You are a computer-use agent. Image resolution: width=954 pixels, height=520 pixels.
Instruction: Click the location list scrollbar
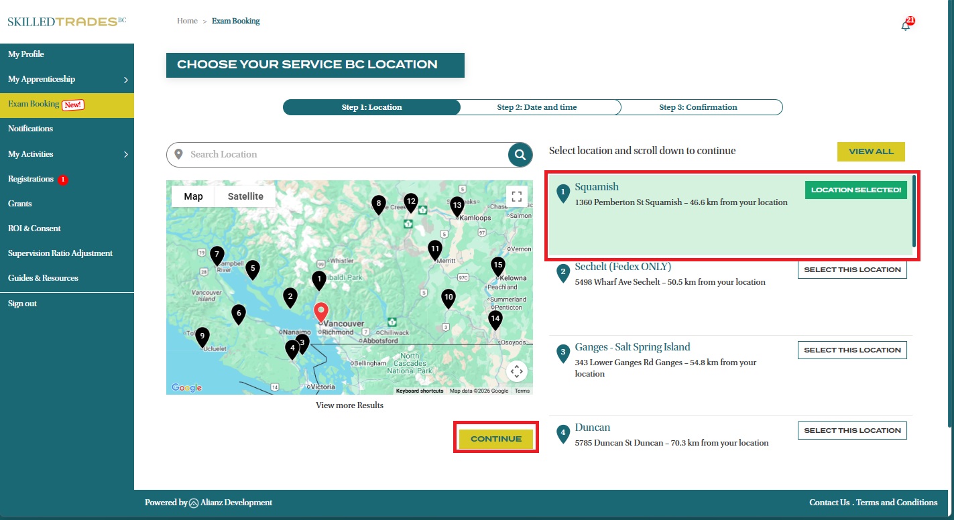point(914,212)
